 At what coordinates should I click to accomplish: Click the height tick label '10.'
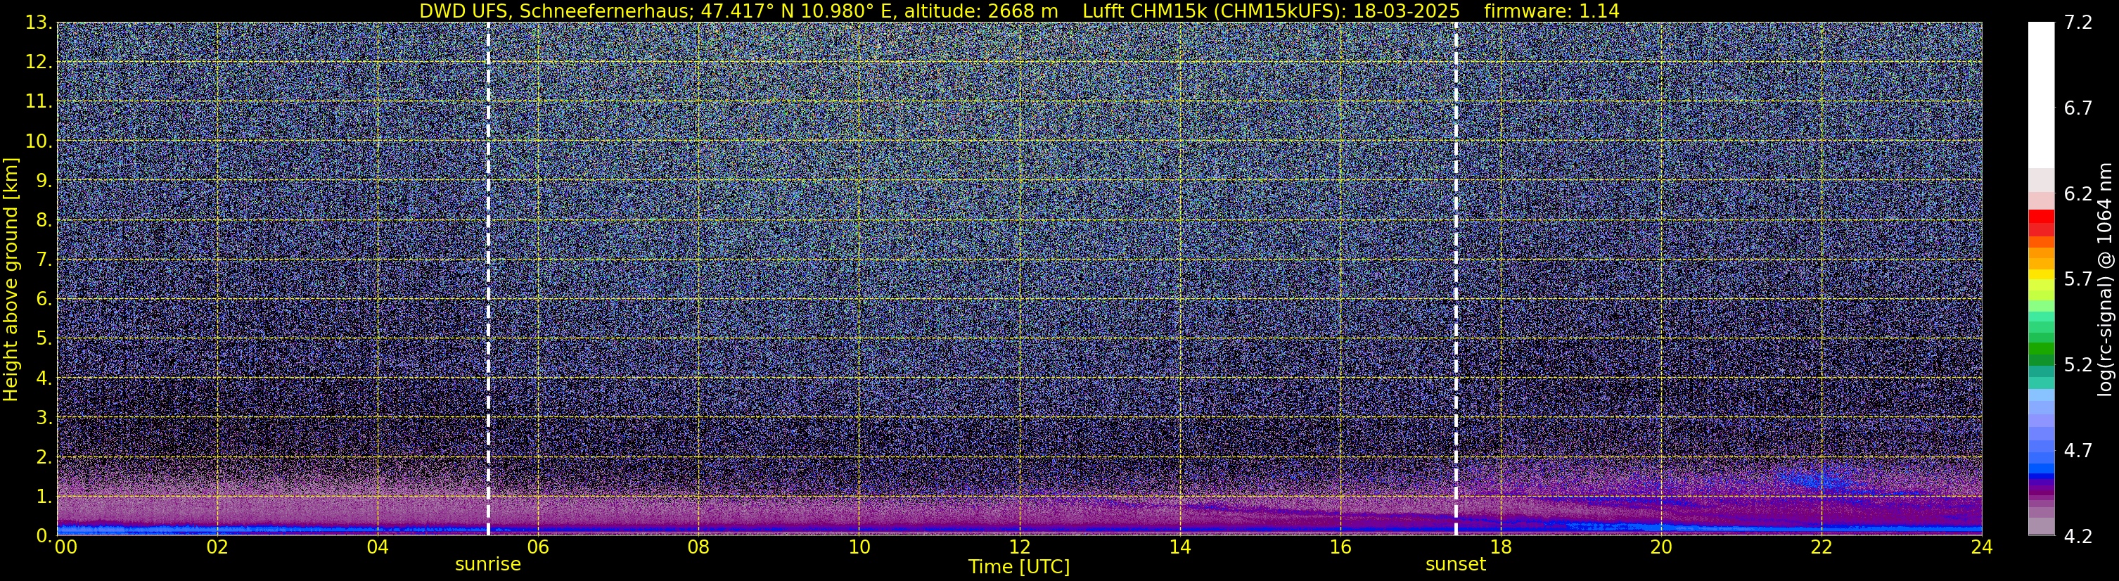(x=39, y=141)
